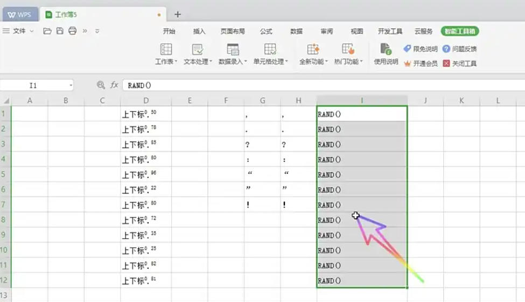Open the 文件 menu
The image size is (525, 302).
[19, 31]
